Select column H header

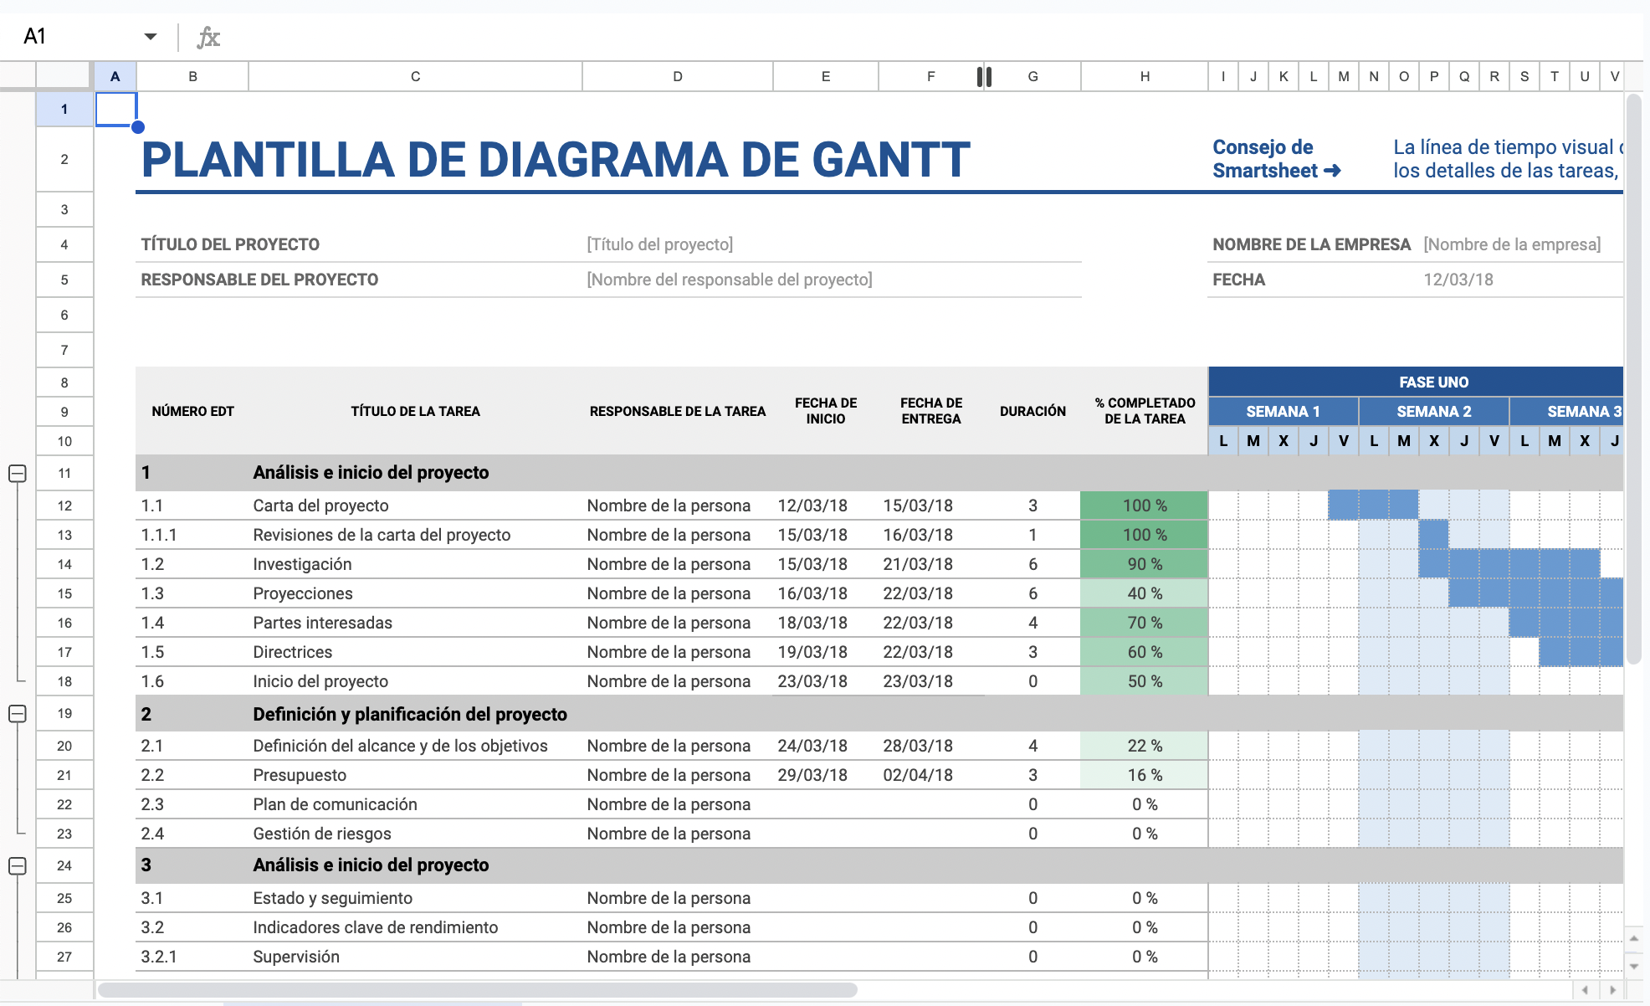[1145, 77]
